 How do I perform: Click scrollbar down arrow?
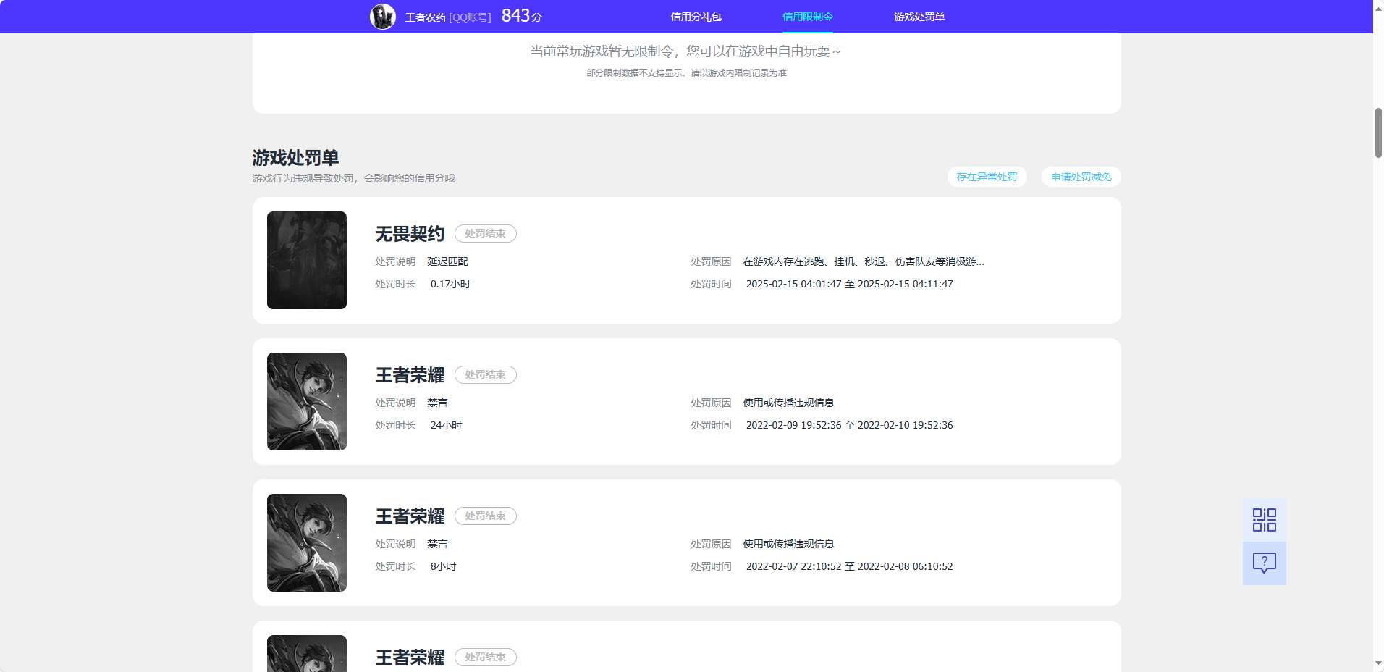[1378, 664]
